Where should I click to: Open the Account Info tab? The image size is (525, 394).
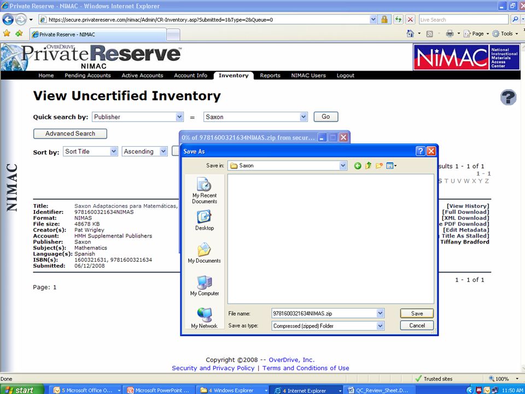coord(190,76)
